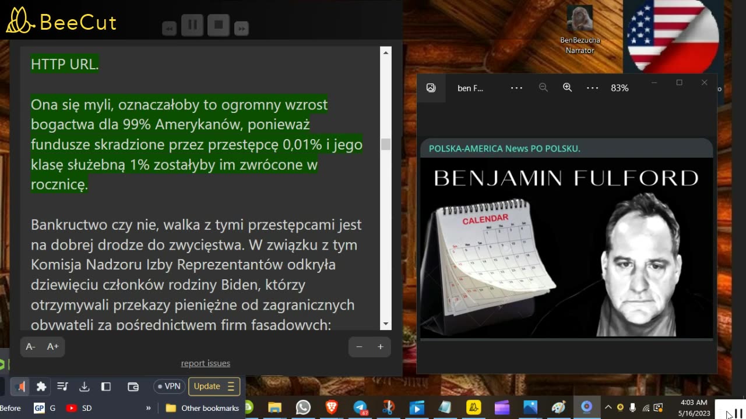
Task: Expand hidden bookmarks chevron
Action: coord(148,408)
